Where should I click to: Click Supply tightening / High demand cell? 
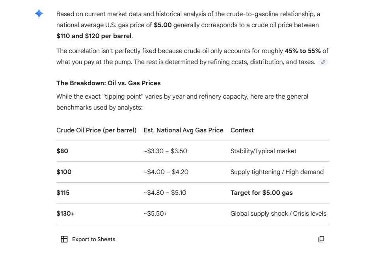[277, 172]
